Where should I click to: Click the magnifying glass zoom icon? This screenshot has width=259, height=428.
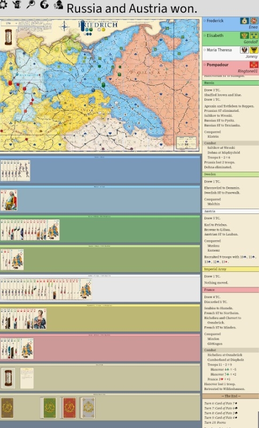click(30, 4)
